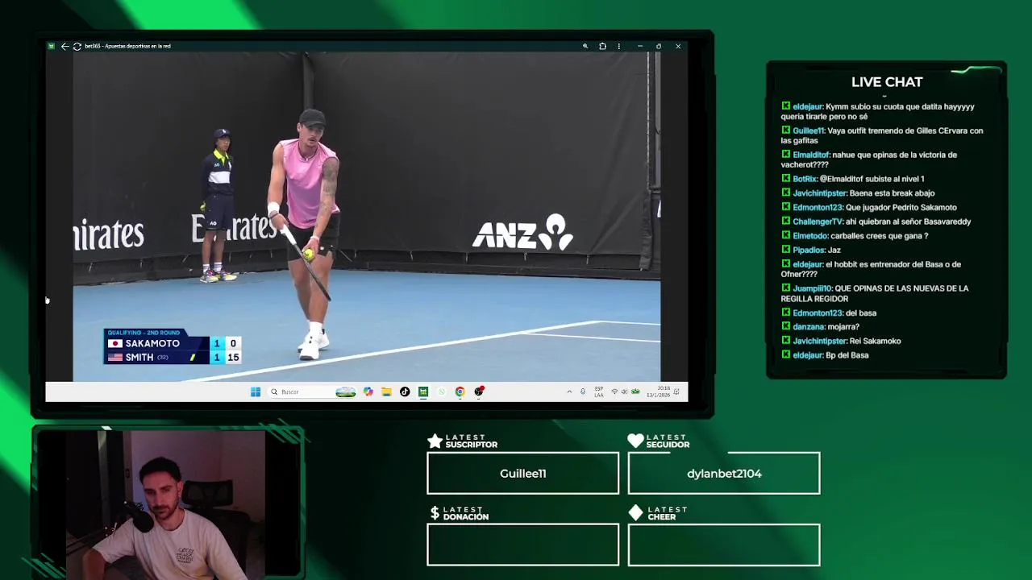The width and height of the screenshot is (1032, 580).
Task: Open the notification bell in taskbar
Action: 676,391
